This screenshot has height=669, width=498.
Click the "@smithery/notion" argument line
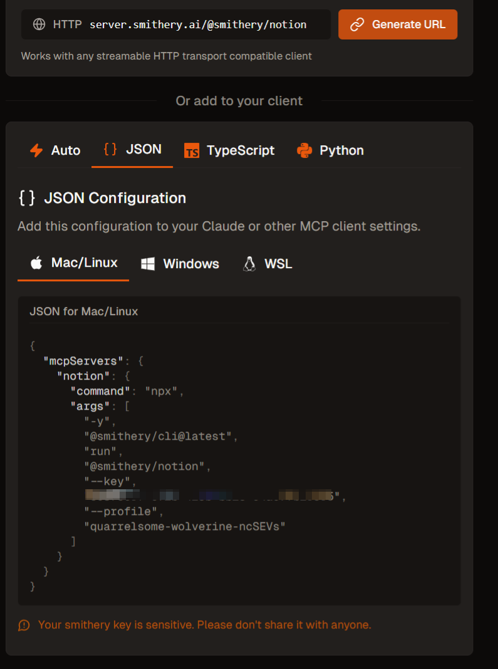tap(148, 466)
